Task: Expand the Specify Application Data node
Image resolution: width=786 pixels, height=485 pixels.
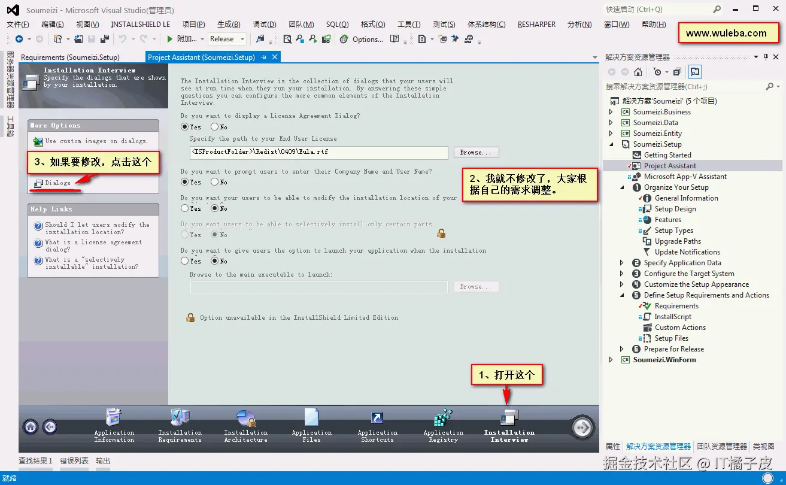Action: (x=623, y=262)
